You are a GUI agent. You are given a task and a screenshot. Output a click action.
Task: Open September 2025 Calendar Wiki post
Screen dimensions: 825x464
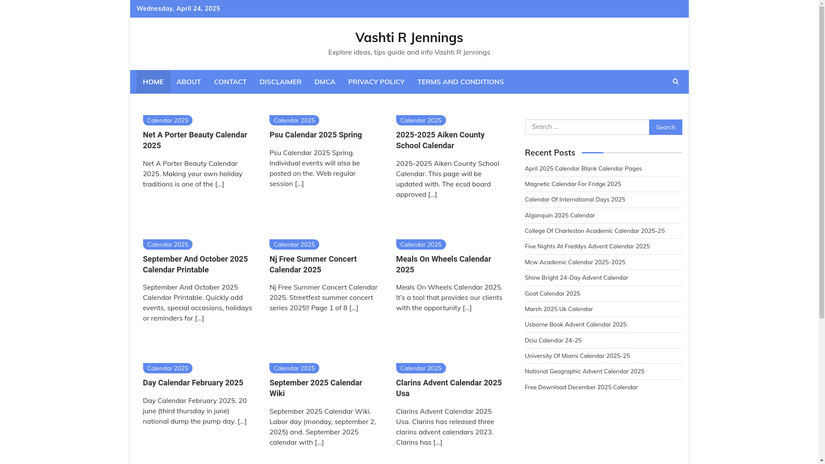coord(315,388)
